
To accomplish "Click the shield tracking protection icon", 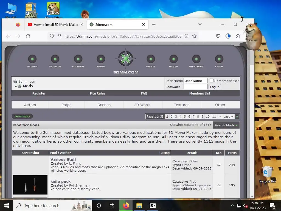I will 52,36.
